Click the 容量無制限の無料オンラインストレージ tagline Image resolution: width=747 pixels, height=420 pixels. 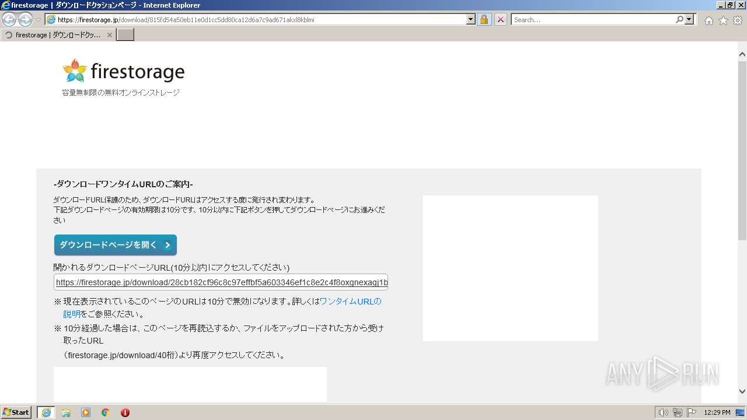(x=121, y=93)
